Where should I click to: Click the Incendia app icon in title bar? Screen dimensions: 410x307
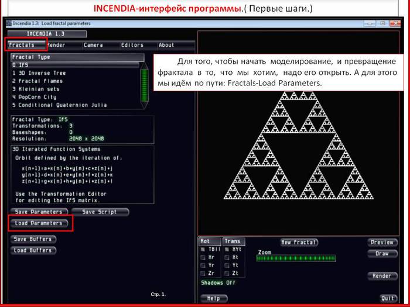(9, 23)
